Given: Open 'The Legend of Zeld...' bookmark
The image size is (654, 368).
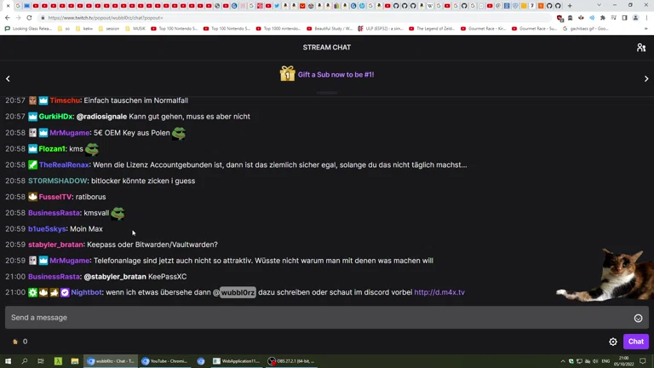Looking at the screenshot, I should point(431,29).
